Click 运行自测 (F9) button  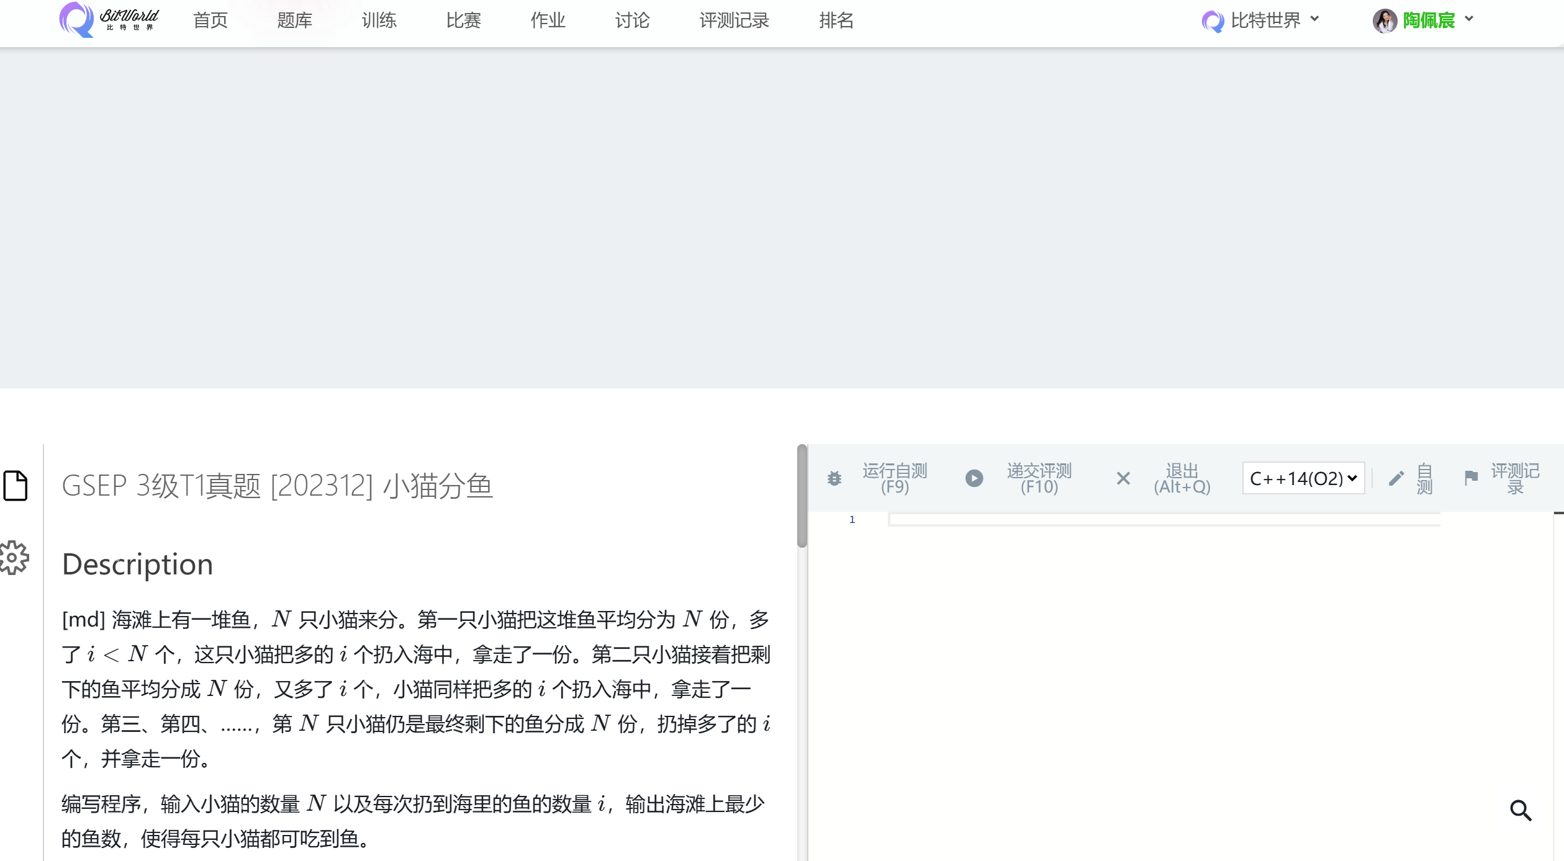[894, 478]
